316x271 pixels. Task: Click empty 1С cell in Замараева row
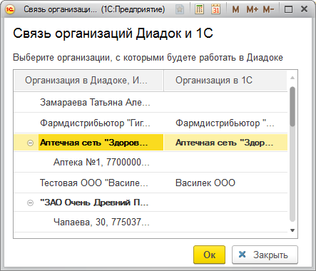pyautogui.click(x=225, y=103)
